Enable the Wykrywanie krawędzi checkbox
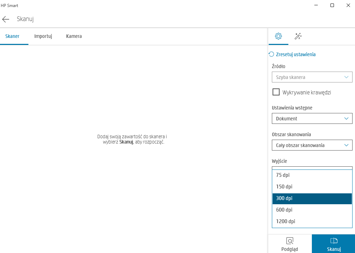 (276, 92)
